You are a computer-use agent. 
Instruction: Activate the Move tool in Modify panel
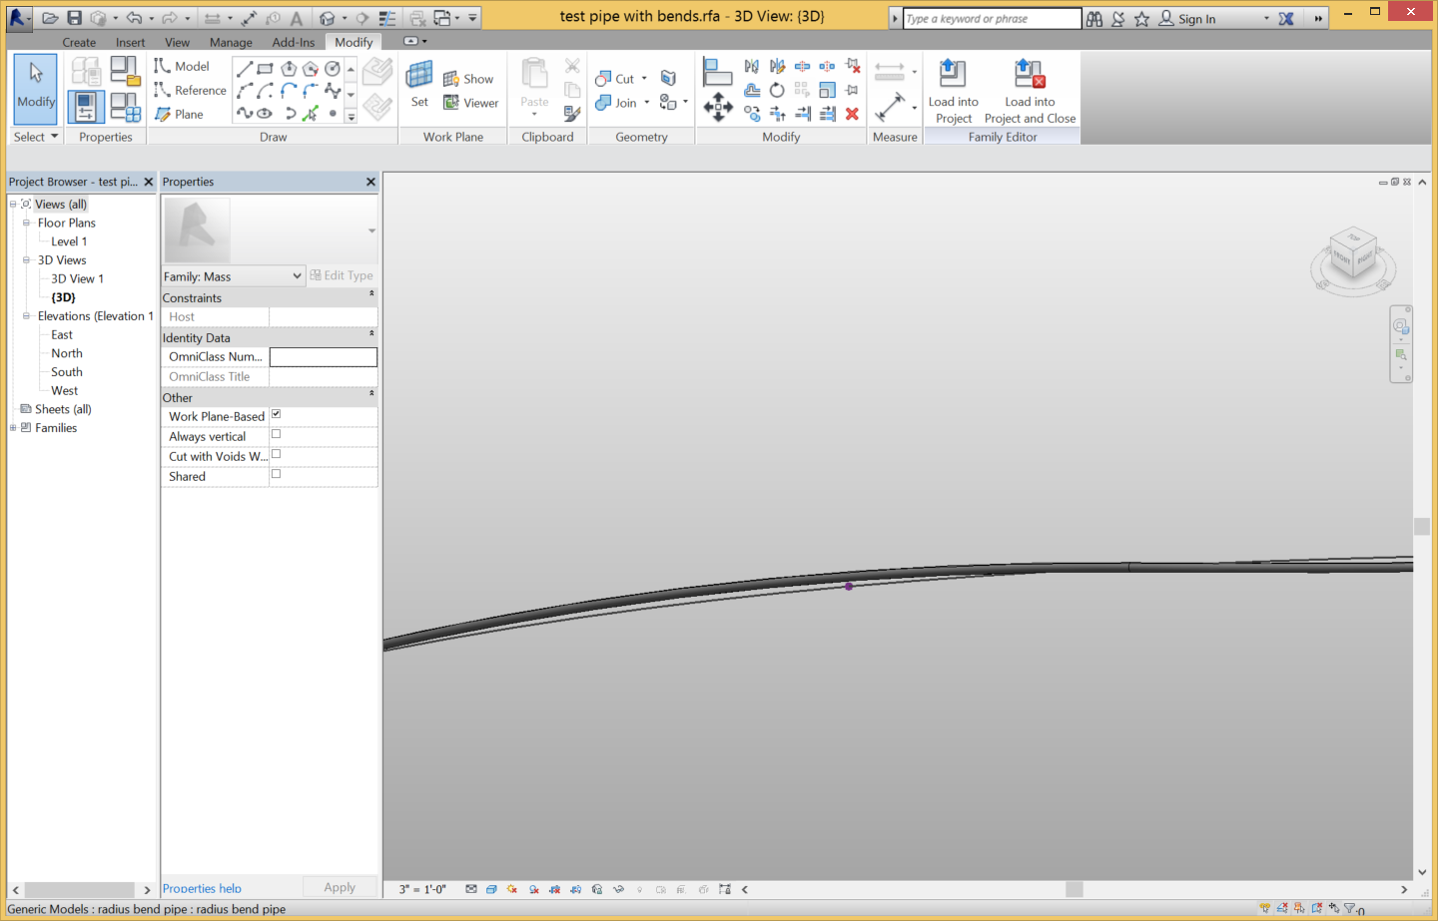[x=717, y=107]
